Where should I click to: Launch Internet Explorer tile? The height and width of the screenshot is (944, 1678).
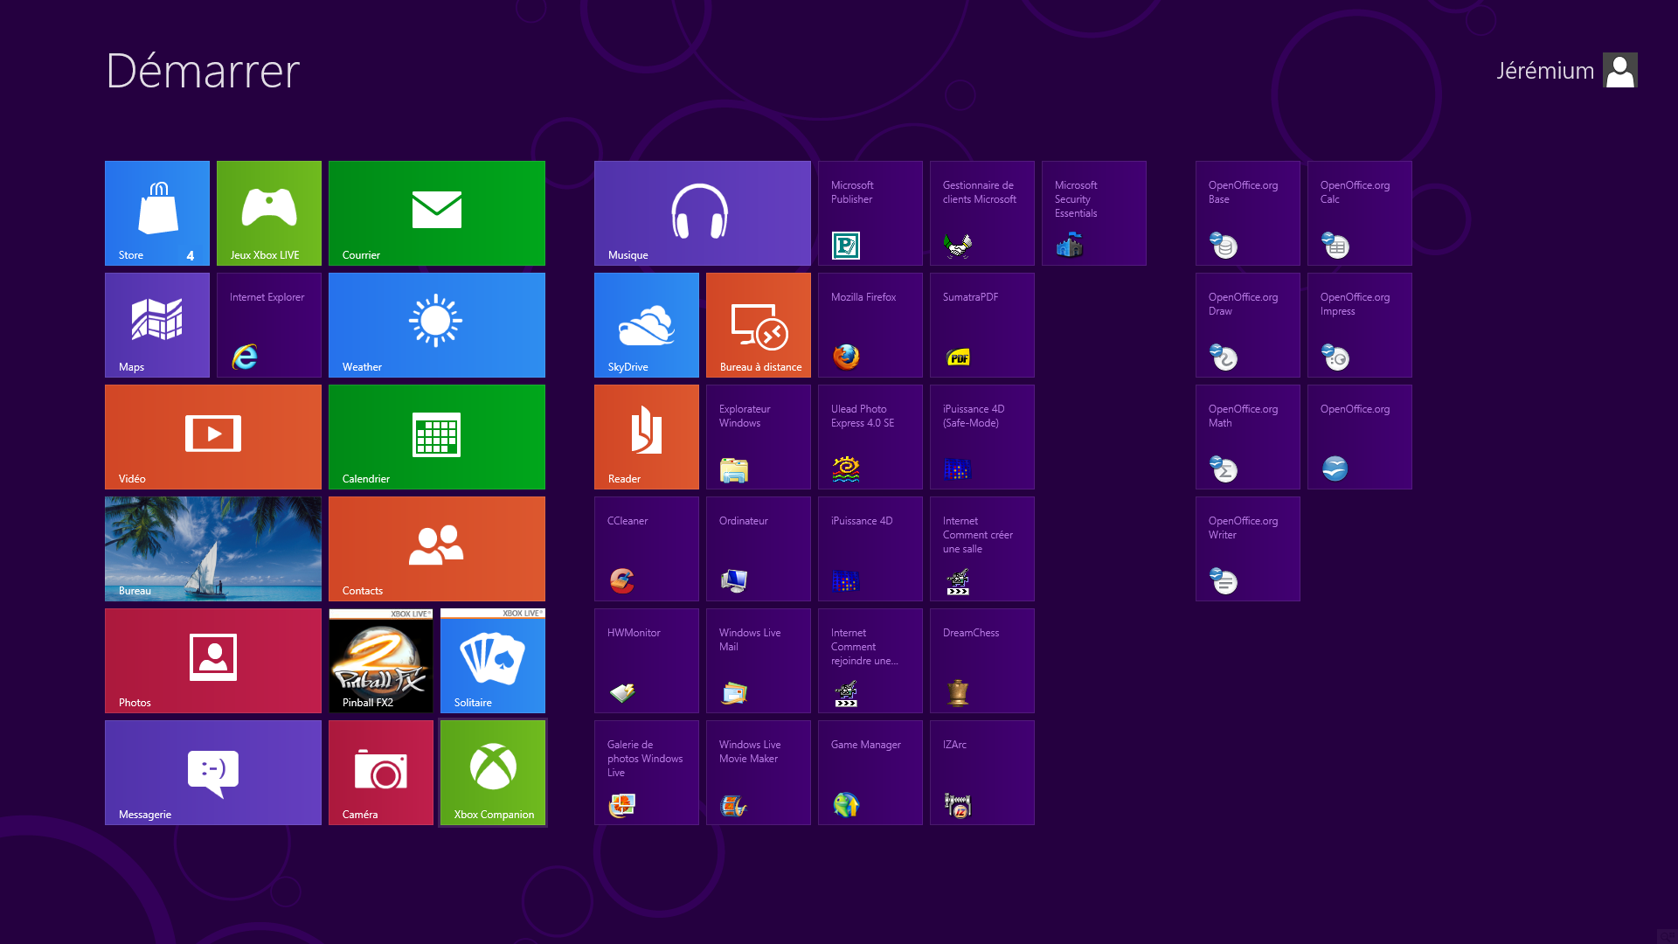click(269, 324)
